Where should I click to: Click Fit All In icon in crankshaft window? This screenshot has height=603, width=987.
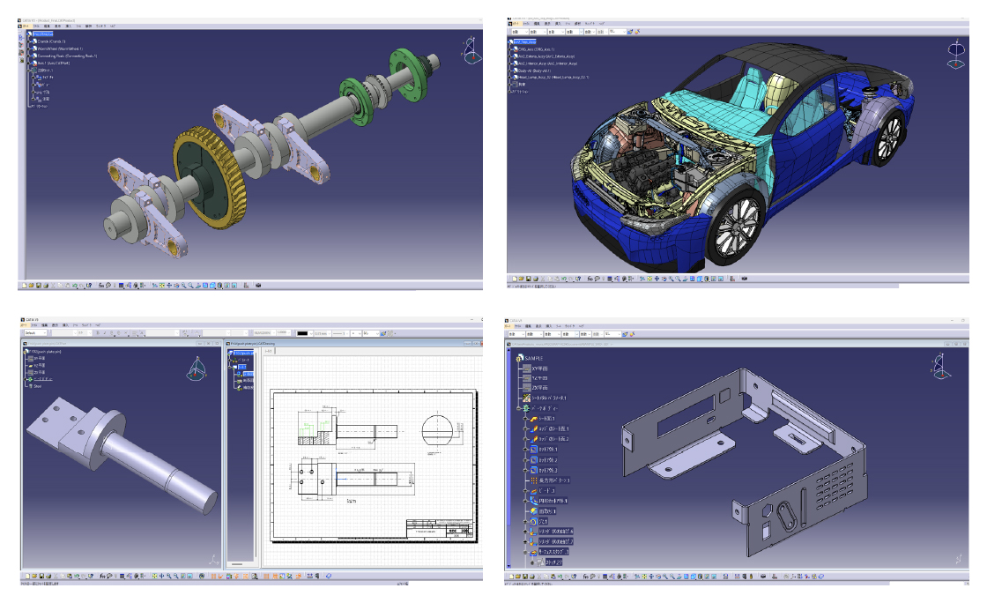click(x=162, y=285)
